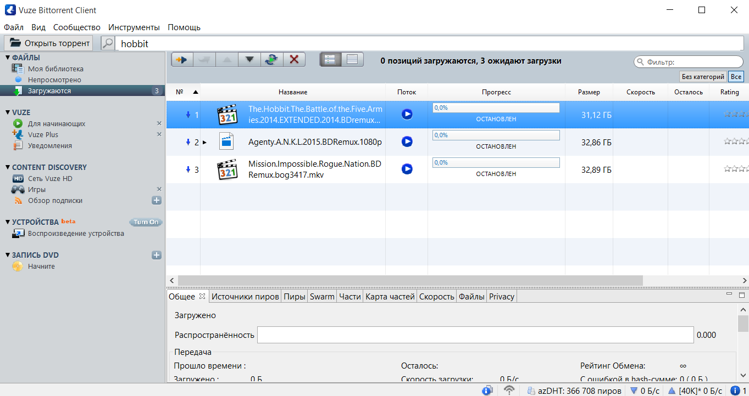Click the azDHT peers status entry

click(574, 391)
